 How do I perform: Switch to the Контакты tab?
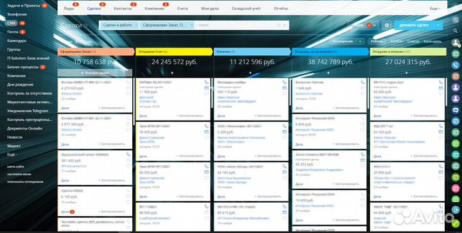coord(123,9)
